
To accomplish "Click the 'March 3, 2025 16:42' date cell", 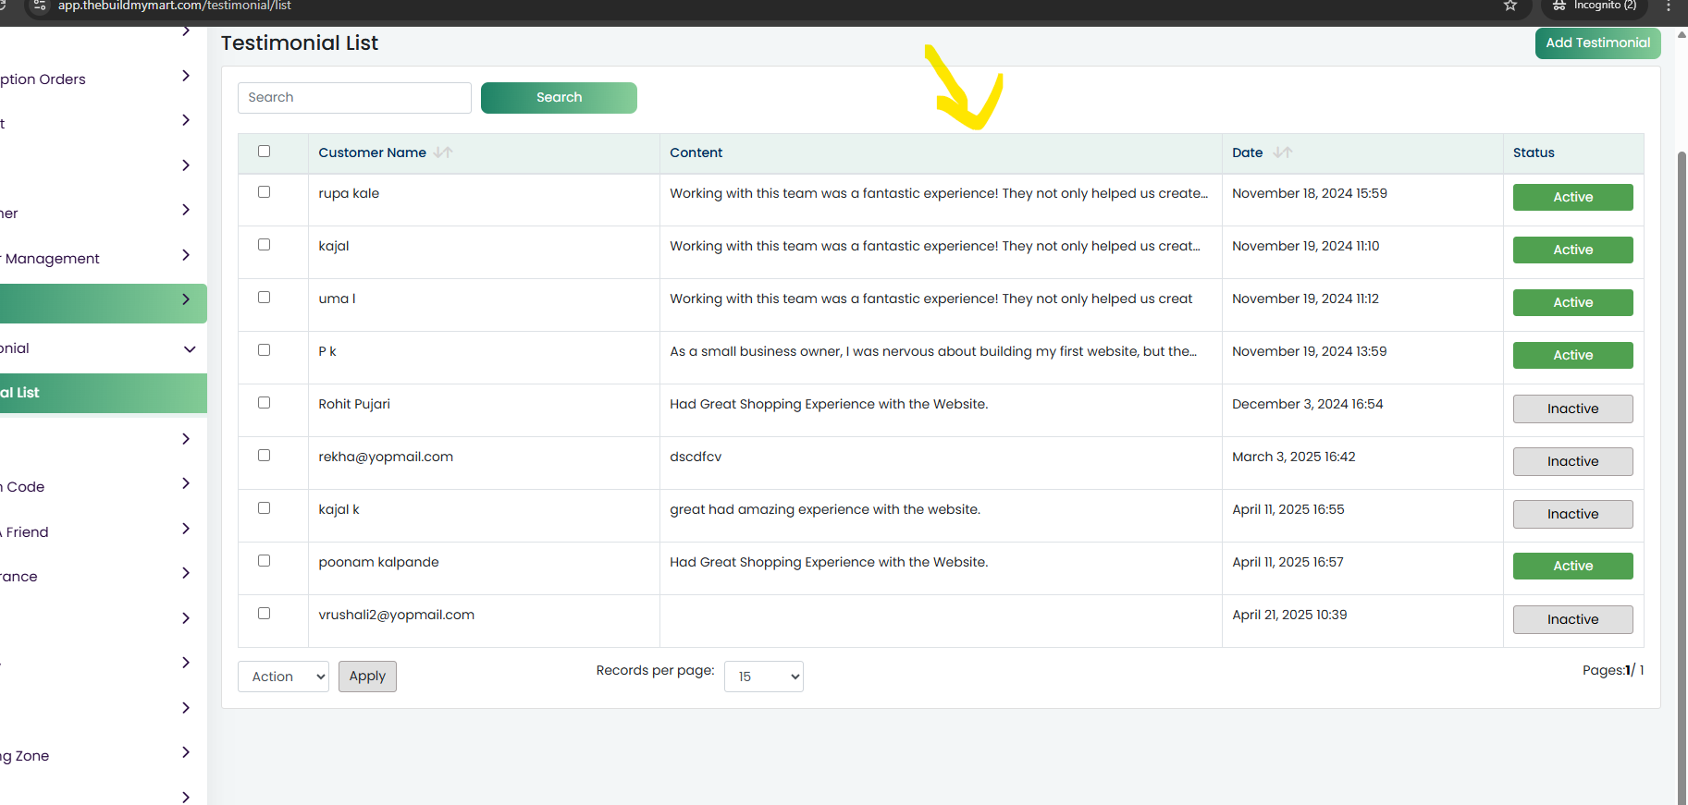I will tap(1293, 457).
